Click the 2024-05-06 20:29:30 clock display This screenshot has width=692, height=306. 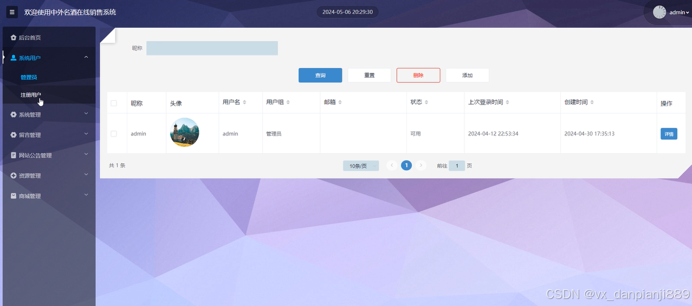click(x=347, y=12)
